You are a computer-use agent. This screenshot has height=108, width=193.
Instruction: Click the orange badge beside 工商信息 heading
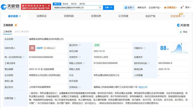16,25
